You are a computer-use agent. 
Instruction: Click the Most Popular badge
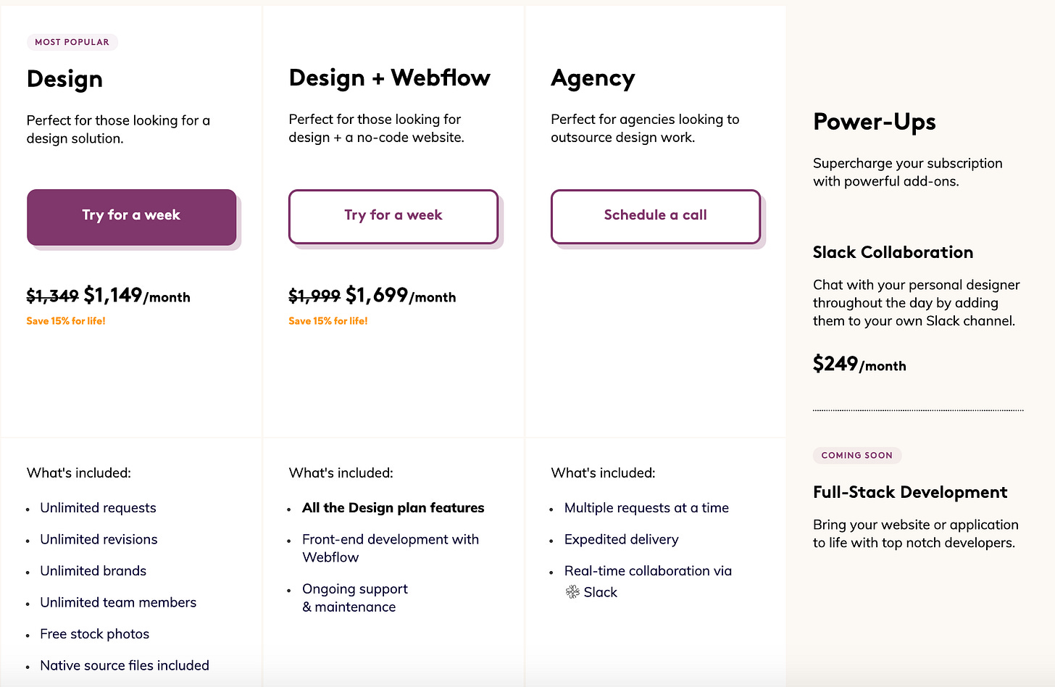(x=72, y=42)
